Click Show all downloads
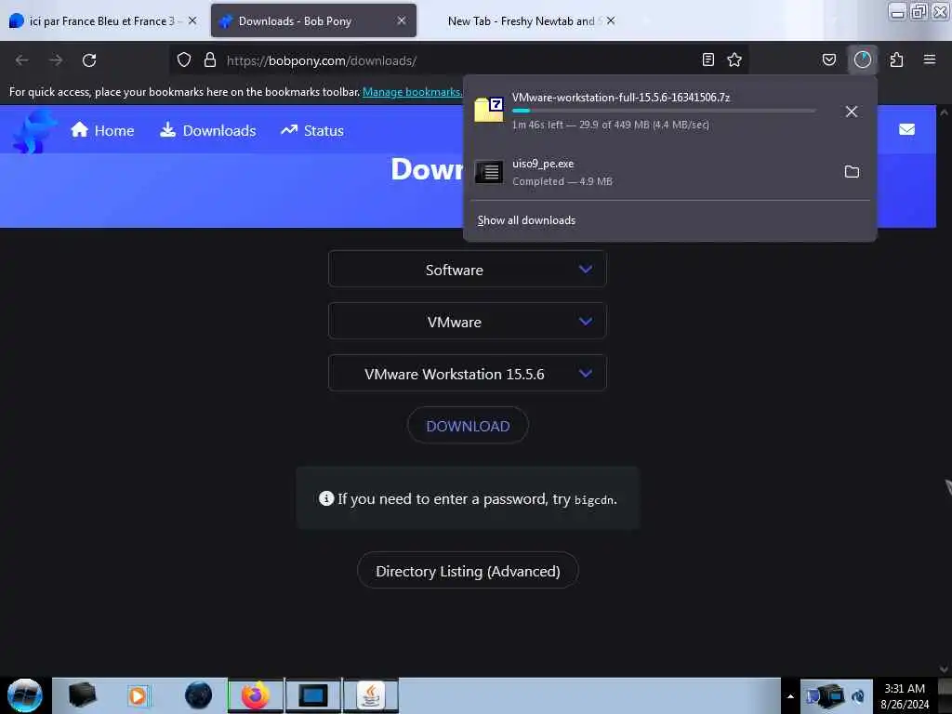 tap(526, 220)
